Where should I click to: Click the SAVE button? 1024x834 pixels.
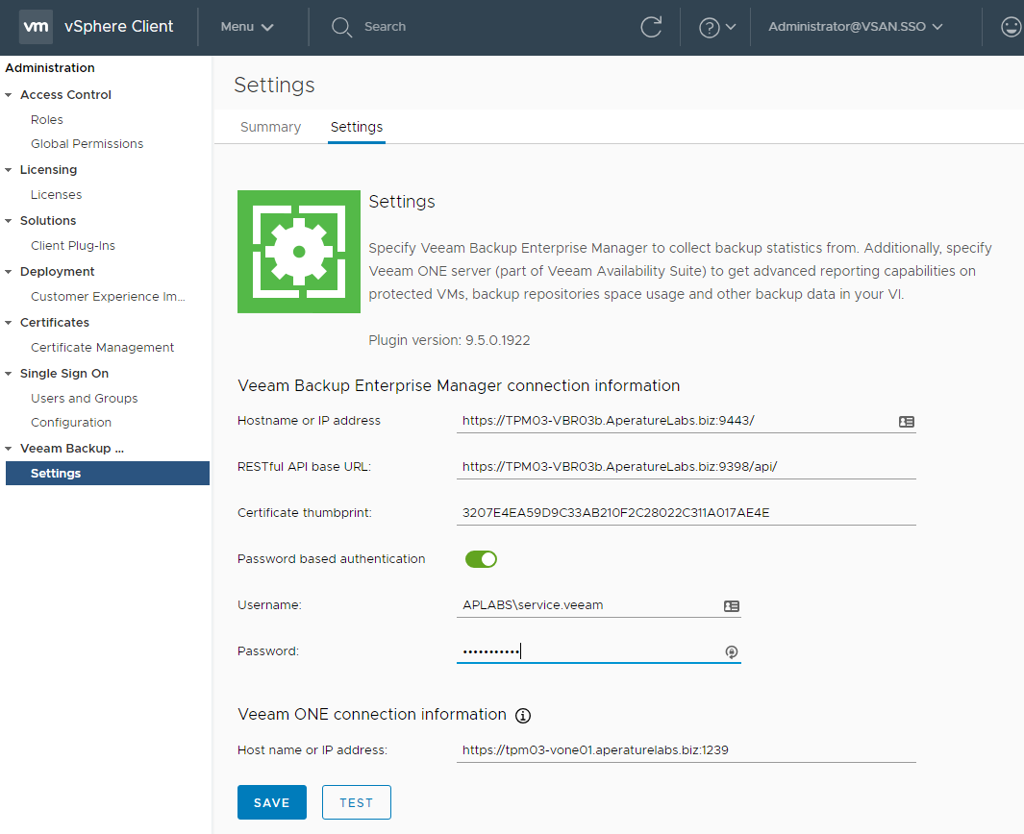[271, 802]
